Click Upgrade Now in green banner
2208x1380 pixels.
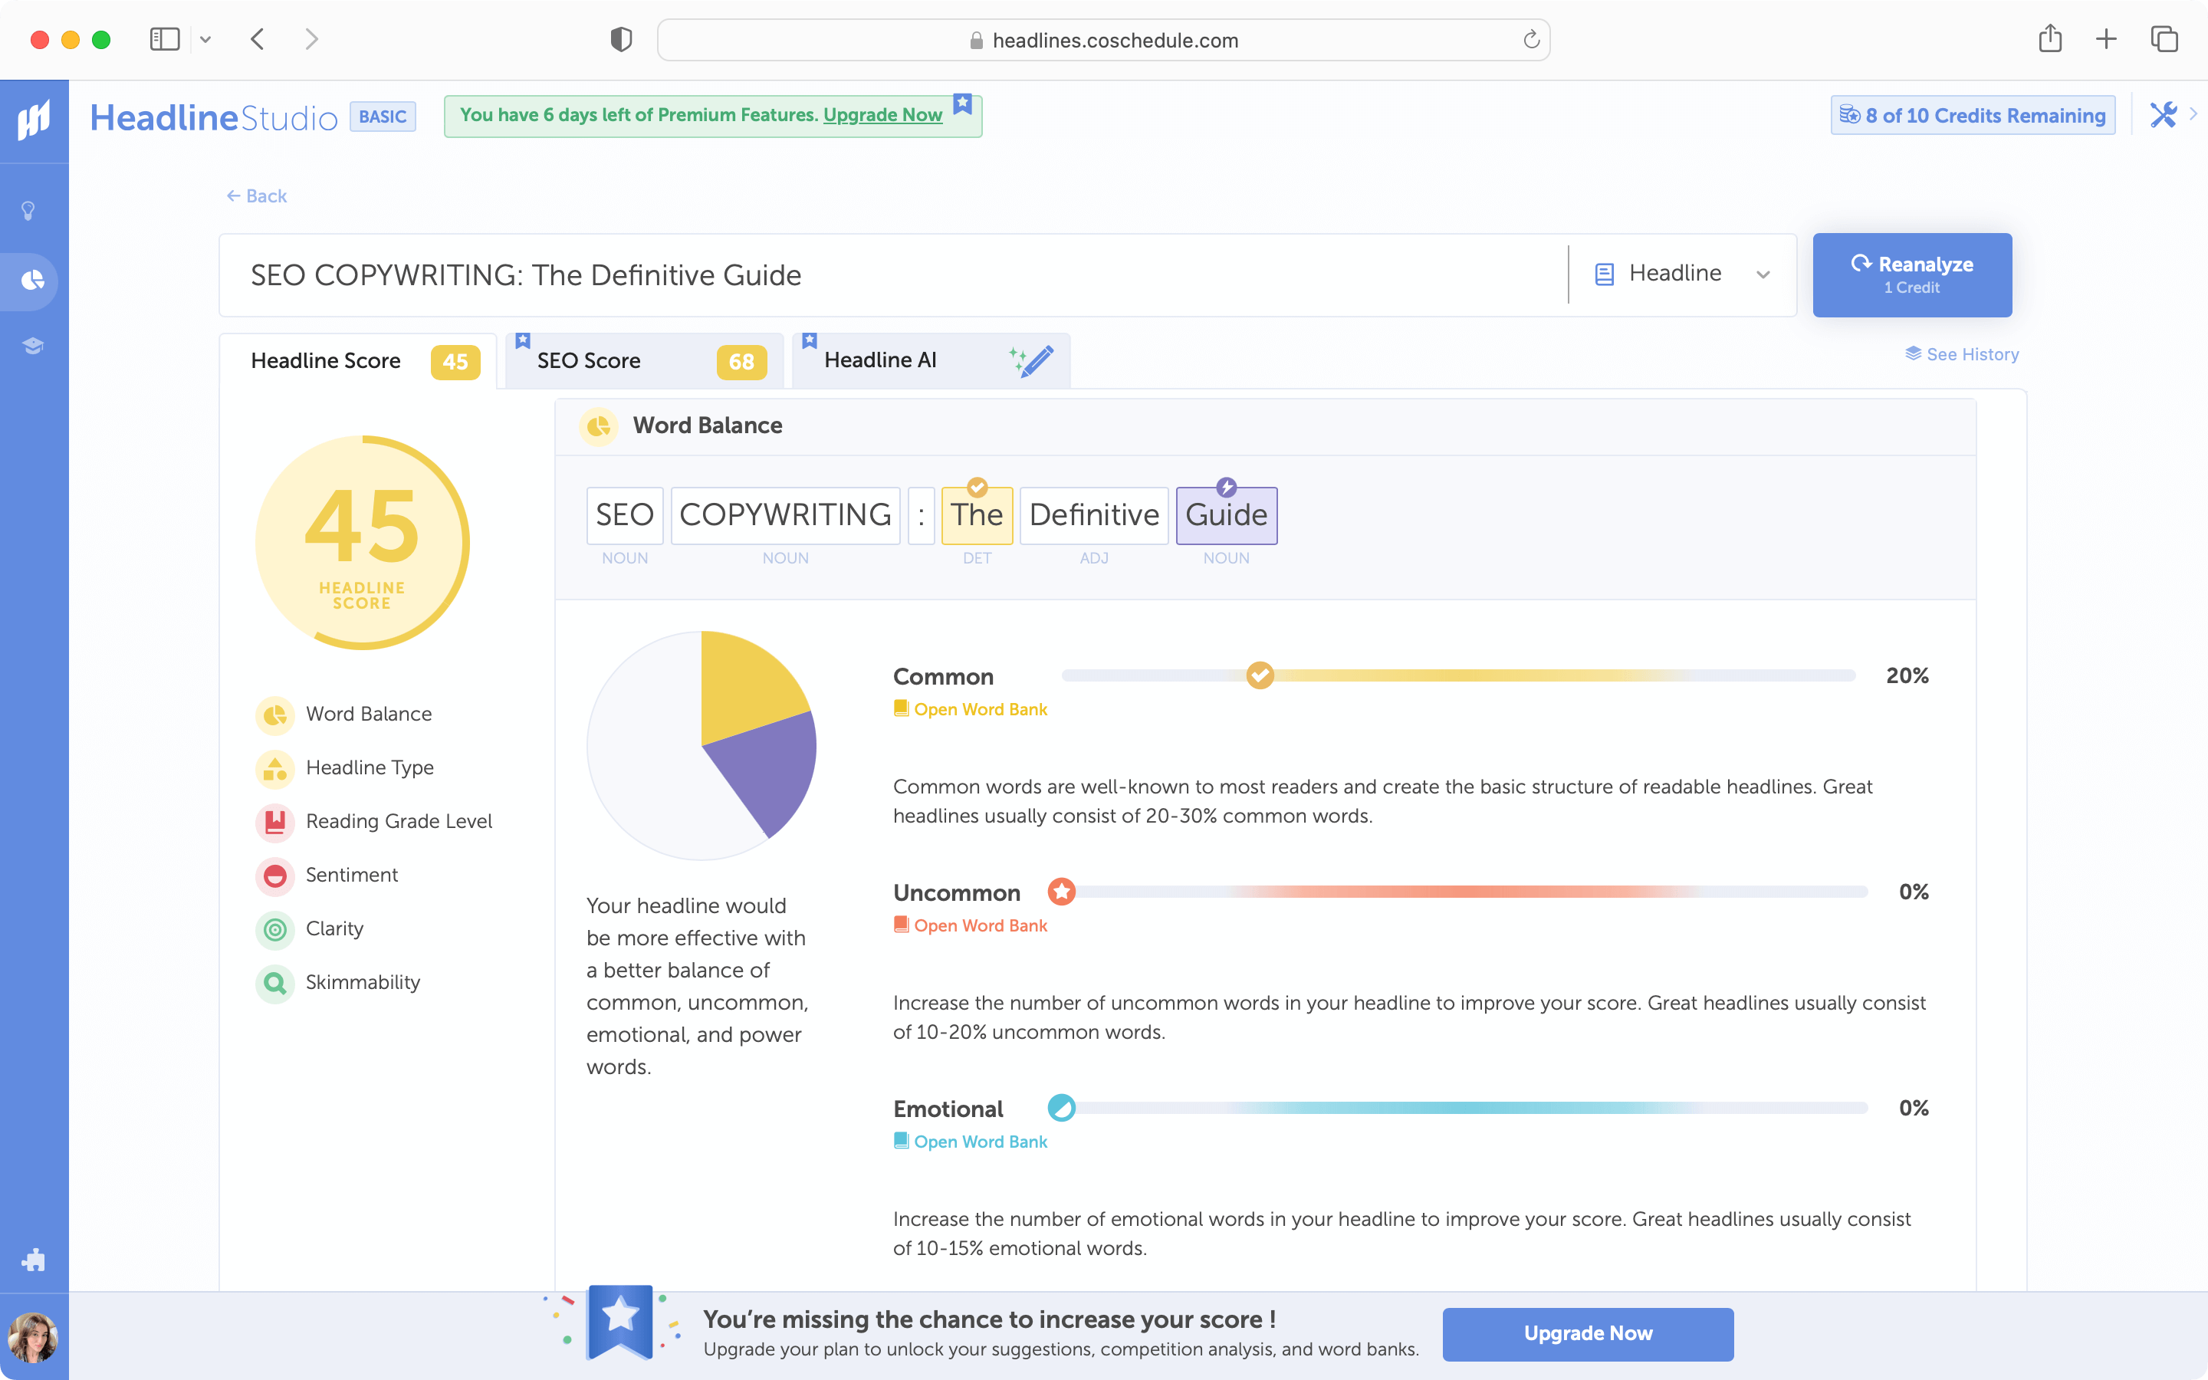[882, 115]
